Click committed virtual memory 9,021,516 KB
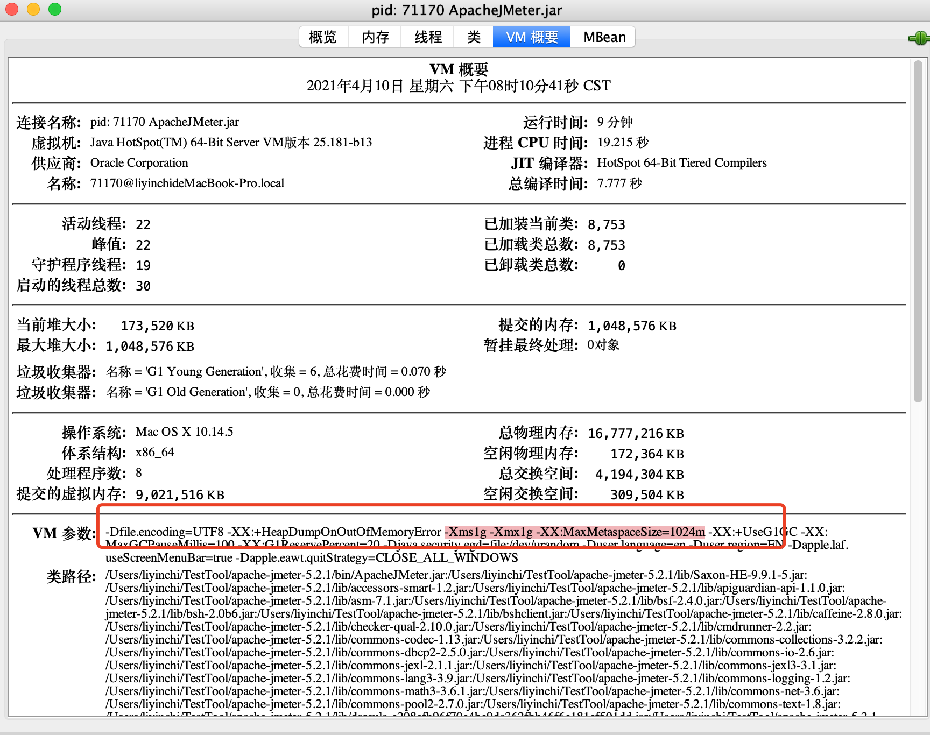 180,495
